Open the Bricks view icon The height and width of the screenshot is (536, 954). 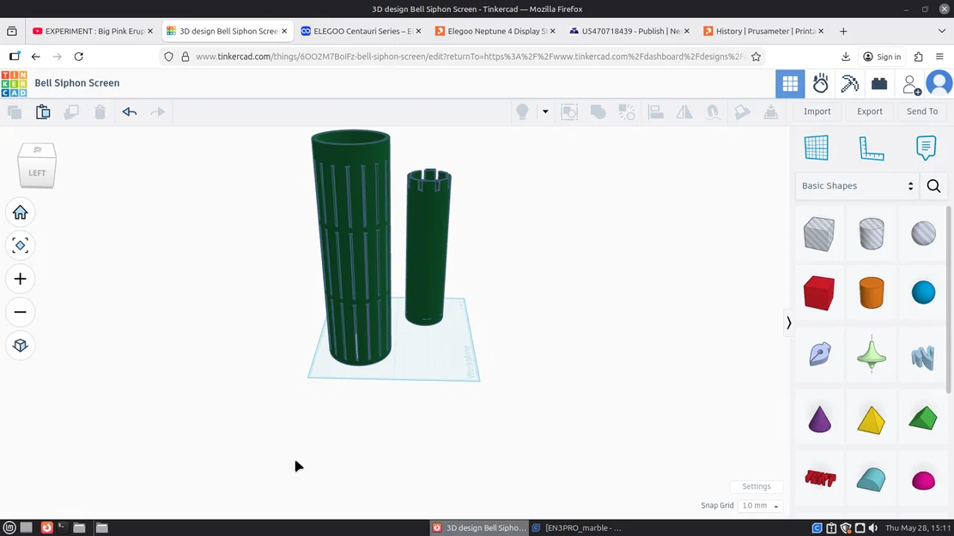pos(879,83)
